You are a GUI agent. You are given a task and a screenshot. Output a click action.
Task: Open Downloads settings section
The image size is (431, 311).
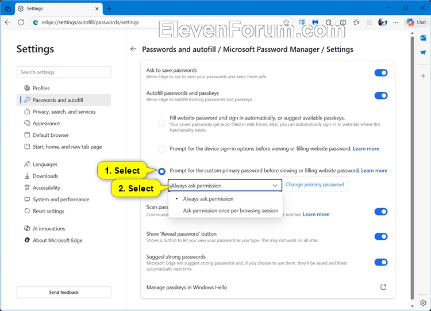click(x=64, y=176)
